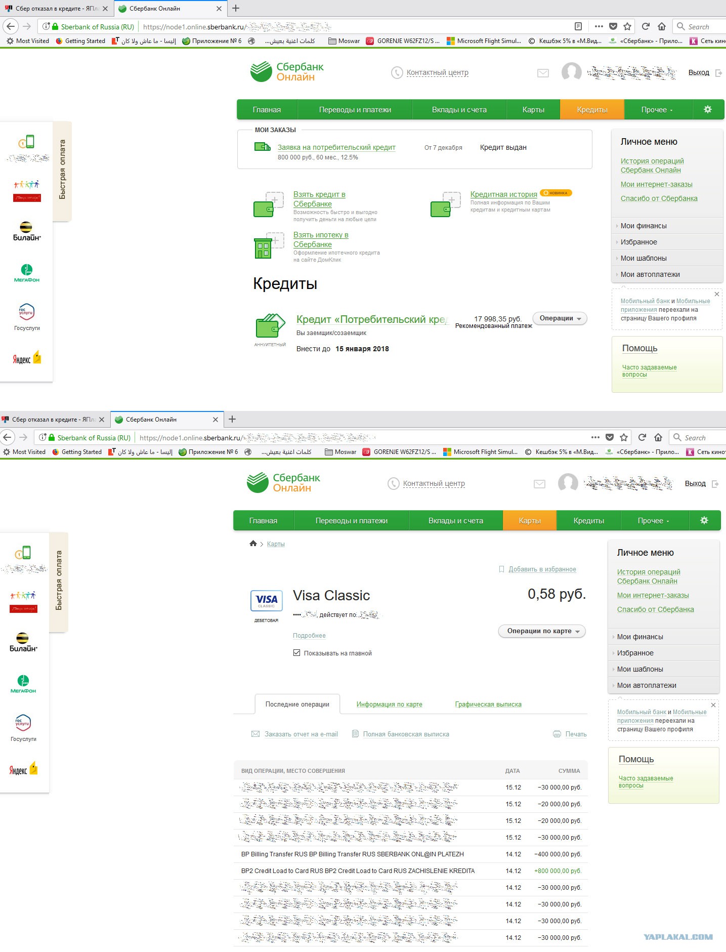Click the Visa Classic card logo
The image size is (726, 952).
click(x=266, y=601)
